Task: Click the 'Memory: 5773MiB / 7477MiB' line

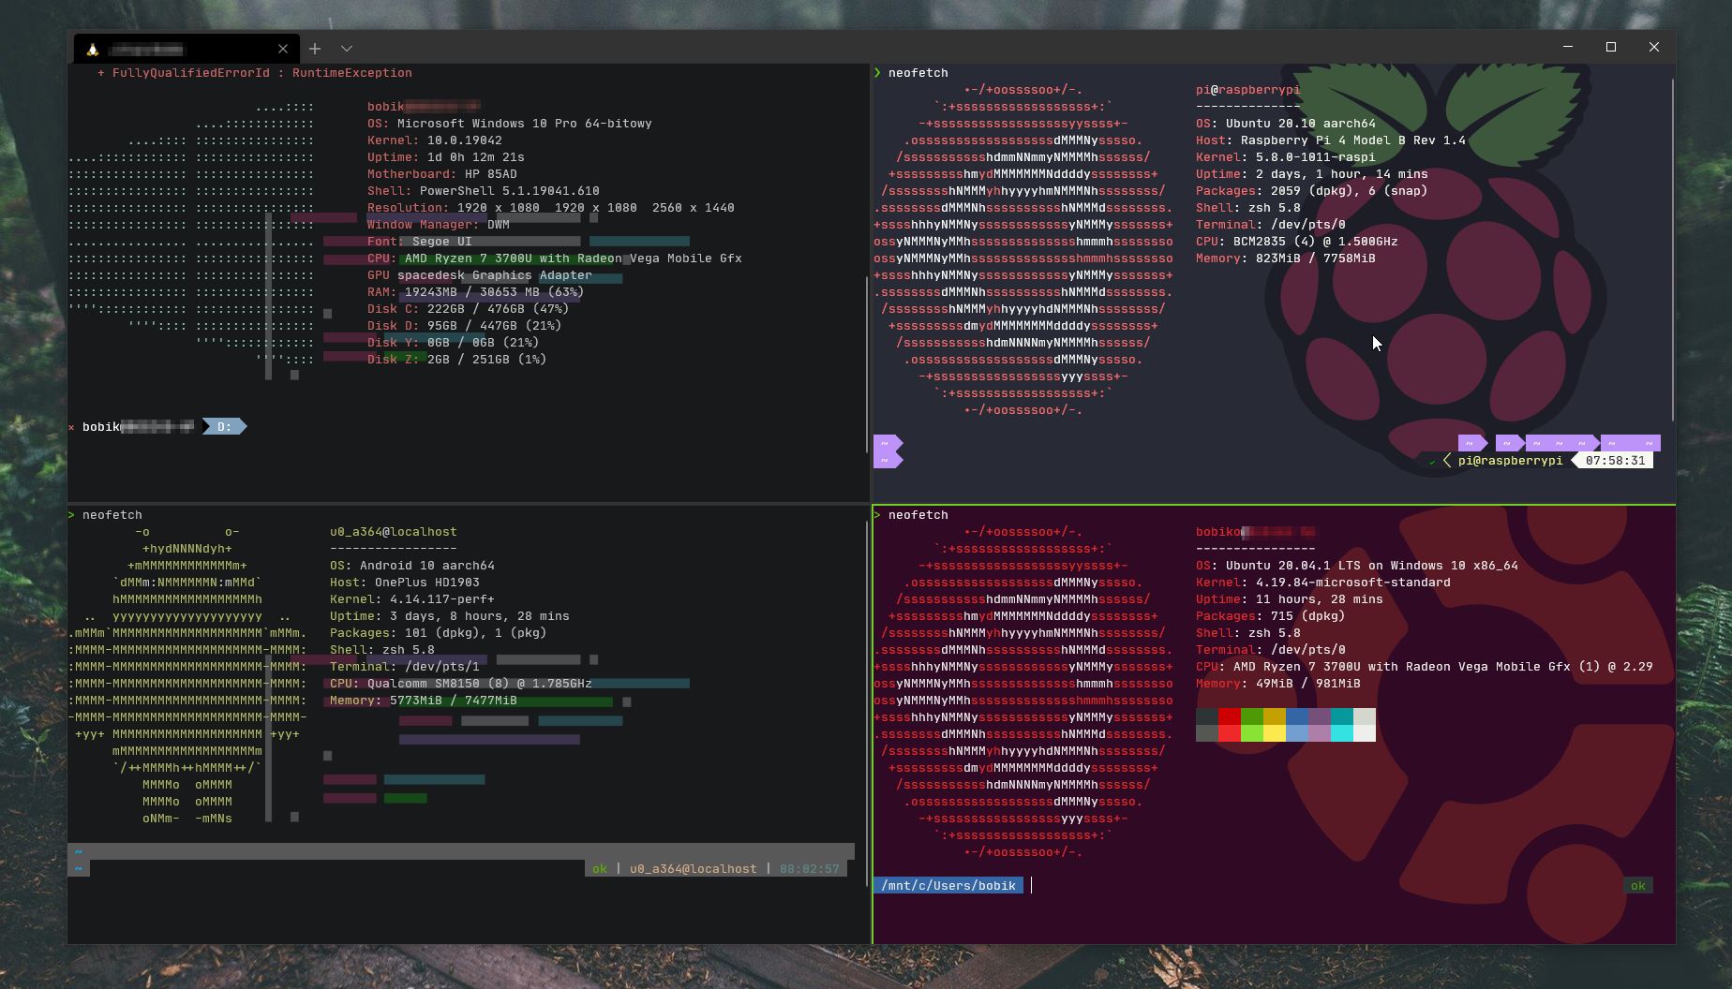Action: (x=424, y=701)
